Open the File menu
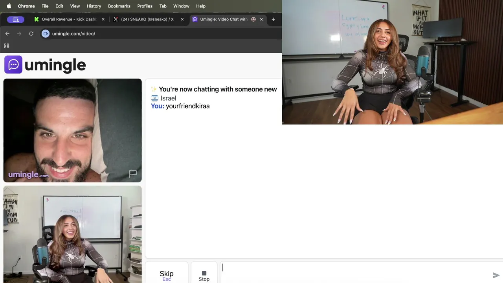This screenshot has height=283, width=503. coord(45,6)
